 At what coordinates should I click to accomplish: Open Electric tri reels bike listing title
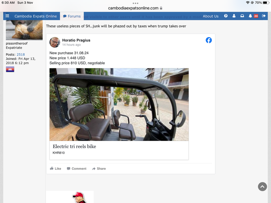coord(74,146)
